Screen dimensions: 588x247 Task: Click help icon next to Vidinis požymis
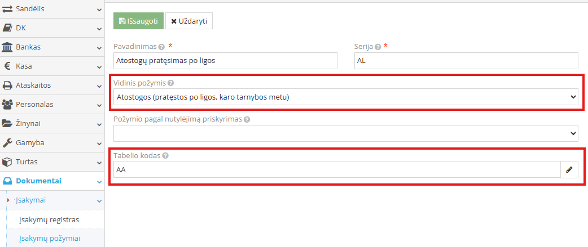pos(170,83)
